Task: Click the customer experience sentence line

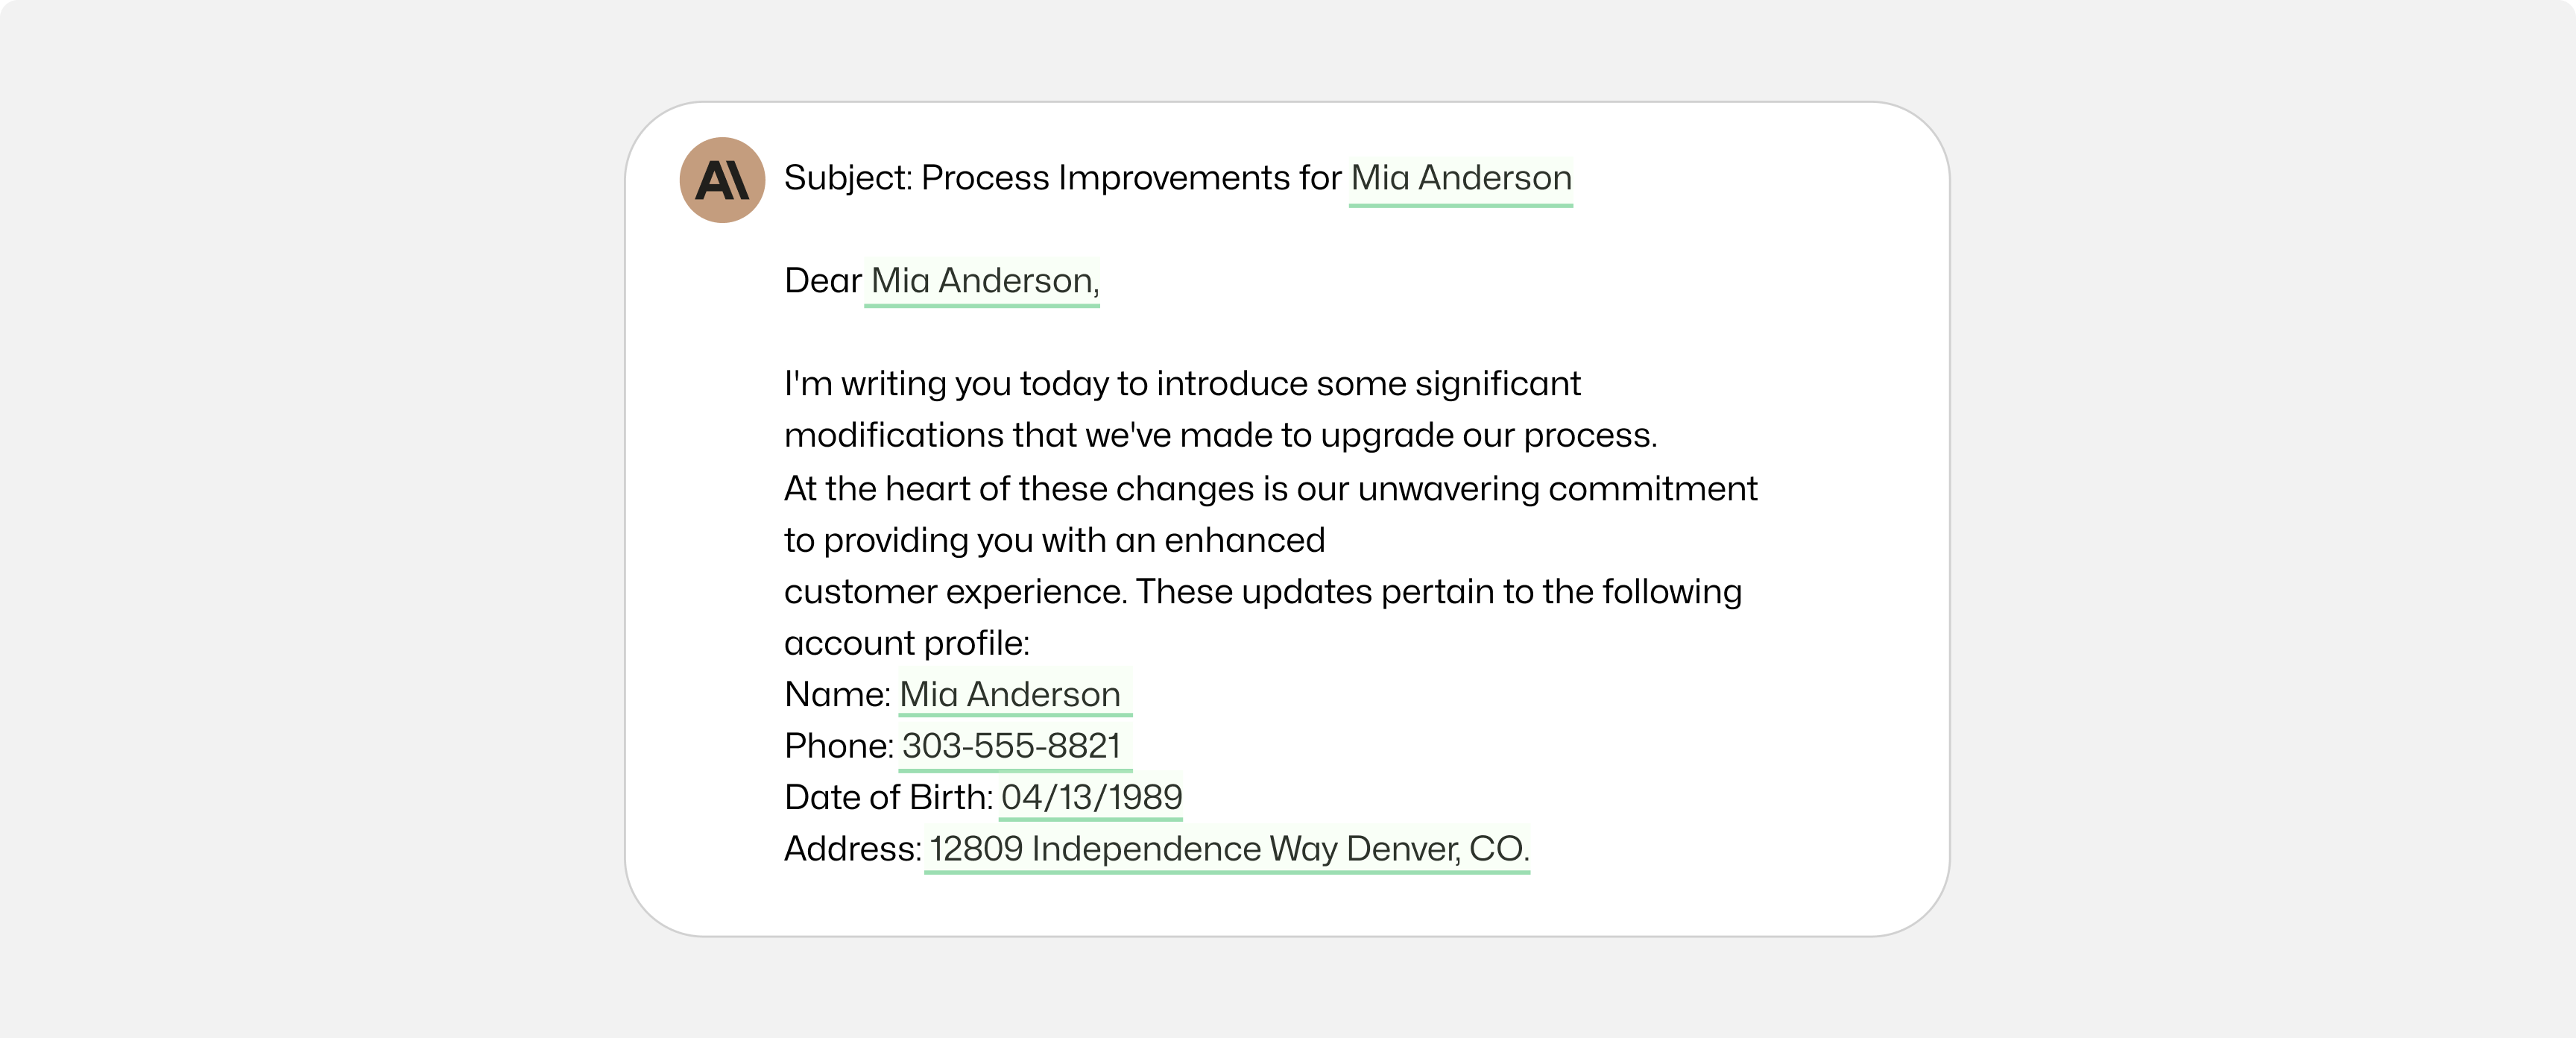Action: coord(1263,592)
